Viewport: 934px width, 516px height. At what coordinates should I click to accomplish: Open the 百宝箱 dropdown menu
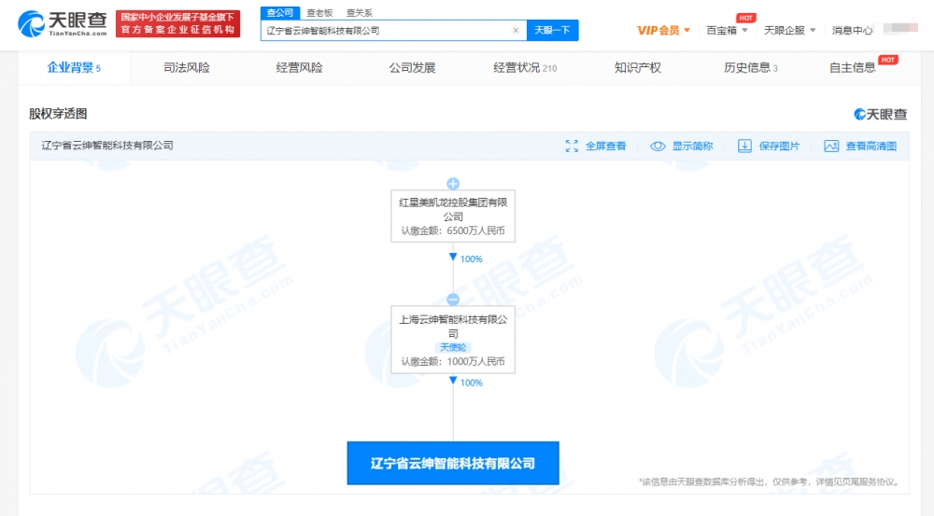point(727,31)
